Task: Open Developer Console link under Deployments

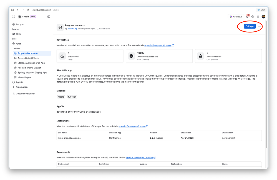Action: (141, 158)
